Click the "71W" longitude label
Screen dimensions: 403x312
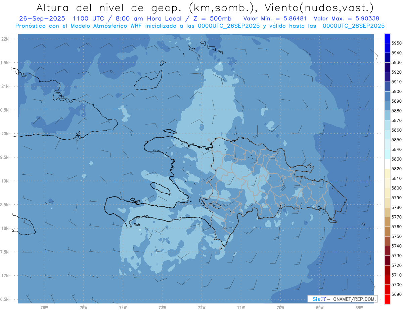point(241,308)
